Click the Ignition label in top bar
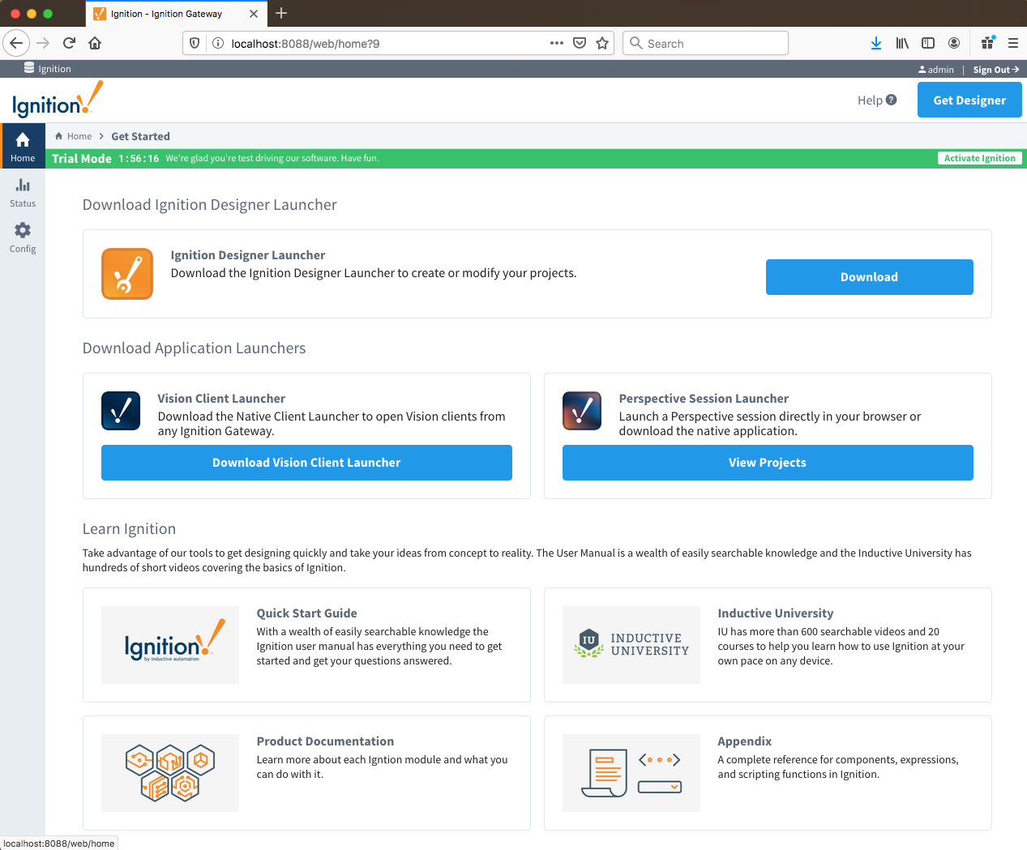 pyautogui.click(x=54, y=69)
